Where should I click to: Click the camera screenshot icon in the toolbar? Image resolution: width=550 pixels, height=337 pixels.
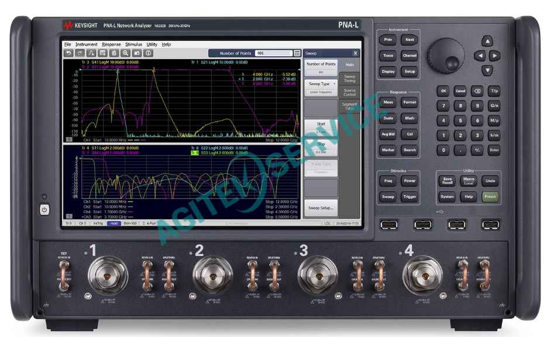click(x=137, y=53)
